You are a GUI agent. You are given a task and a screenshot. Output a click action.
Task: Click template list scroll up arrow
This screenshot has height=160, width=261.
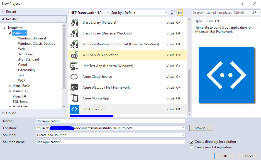(189, 20)
